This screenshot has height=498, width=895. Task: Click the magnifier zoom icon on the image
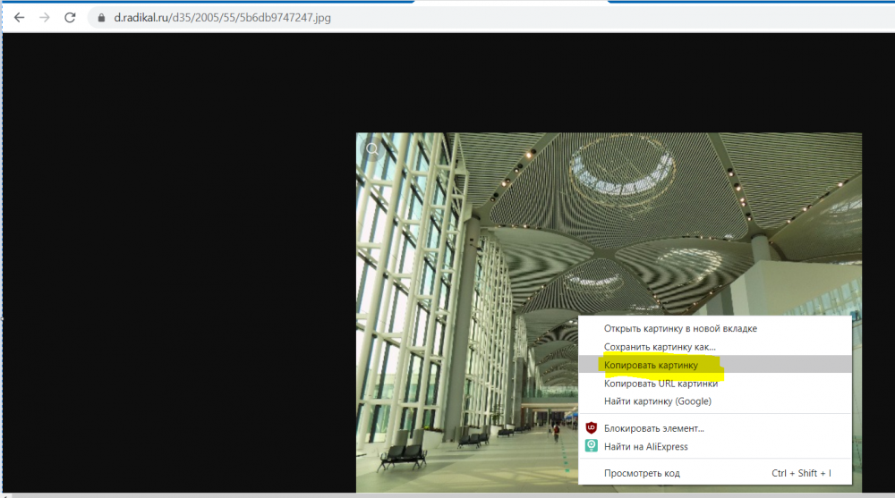point(372,150)
